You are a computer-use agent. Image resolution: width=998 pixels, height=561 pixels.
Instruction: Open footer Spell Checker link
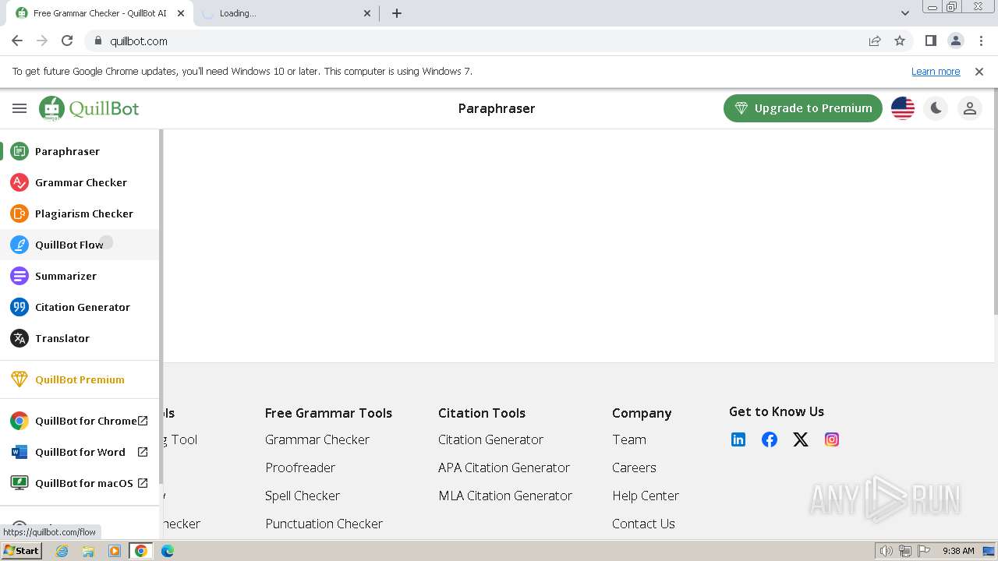[303, 496]
